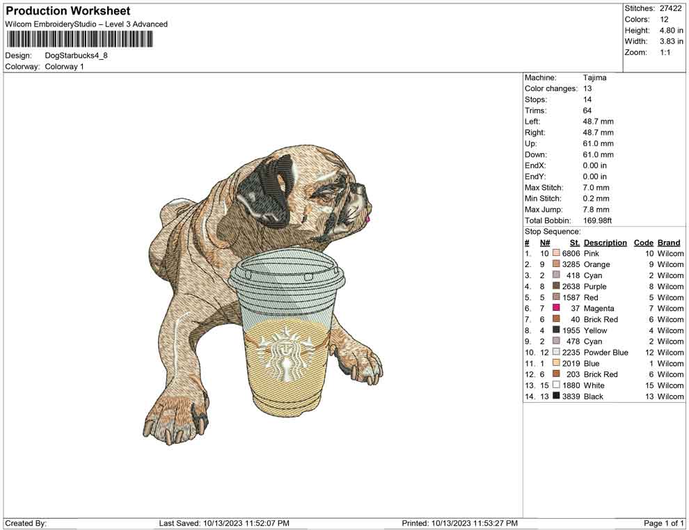Click the Production Worksheet title

pyautogui.click(x=68, y=11)
